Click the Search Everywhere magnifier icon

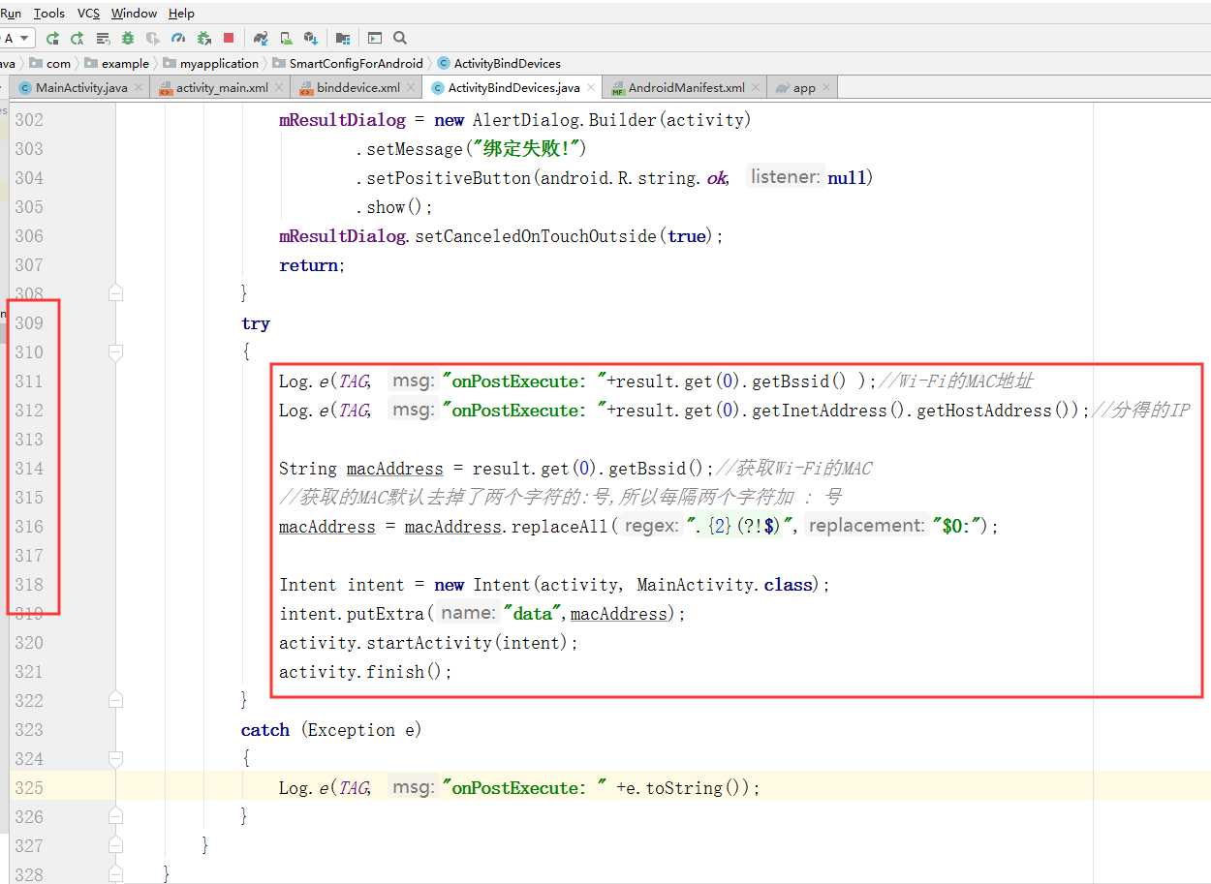[x=399, y=38]
